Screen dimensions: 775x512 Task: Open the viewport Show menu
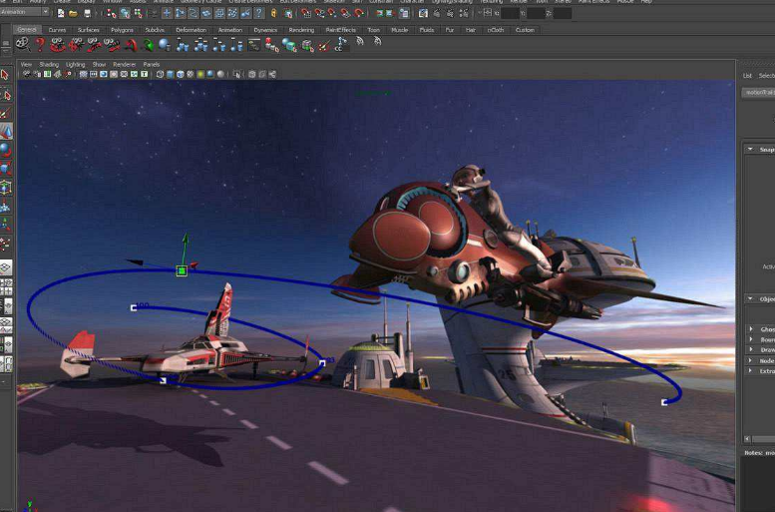coord(99,64)
